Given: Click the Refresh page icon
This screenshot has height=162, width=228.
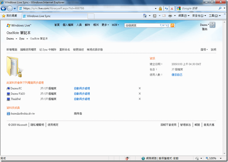Looking at the screenshot, I should [x=166, y=9].
